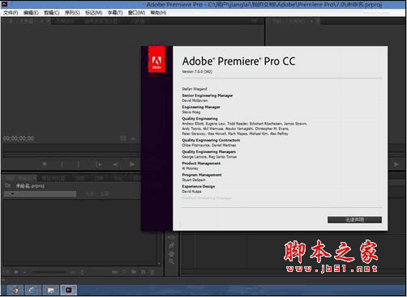Play the clip in Source monitor
Screen dimensions: 407x297
click(132, 164)
